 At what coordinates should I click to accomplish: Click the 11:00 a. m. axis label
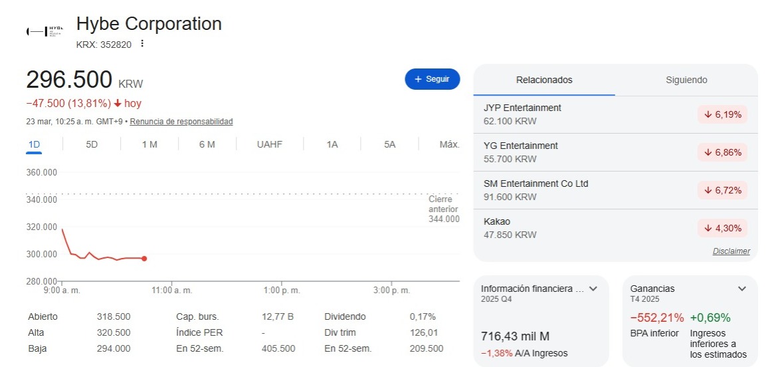(172, 291)
